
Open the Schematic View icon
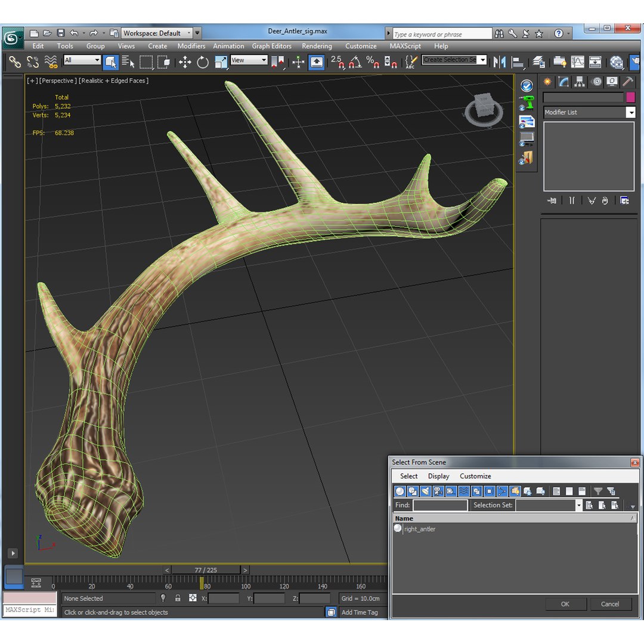[595, 62]
